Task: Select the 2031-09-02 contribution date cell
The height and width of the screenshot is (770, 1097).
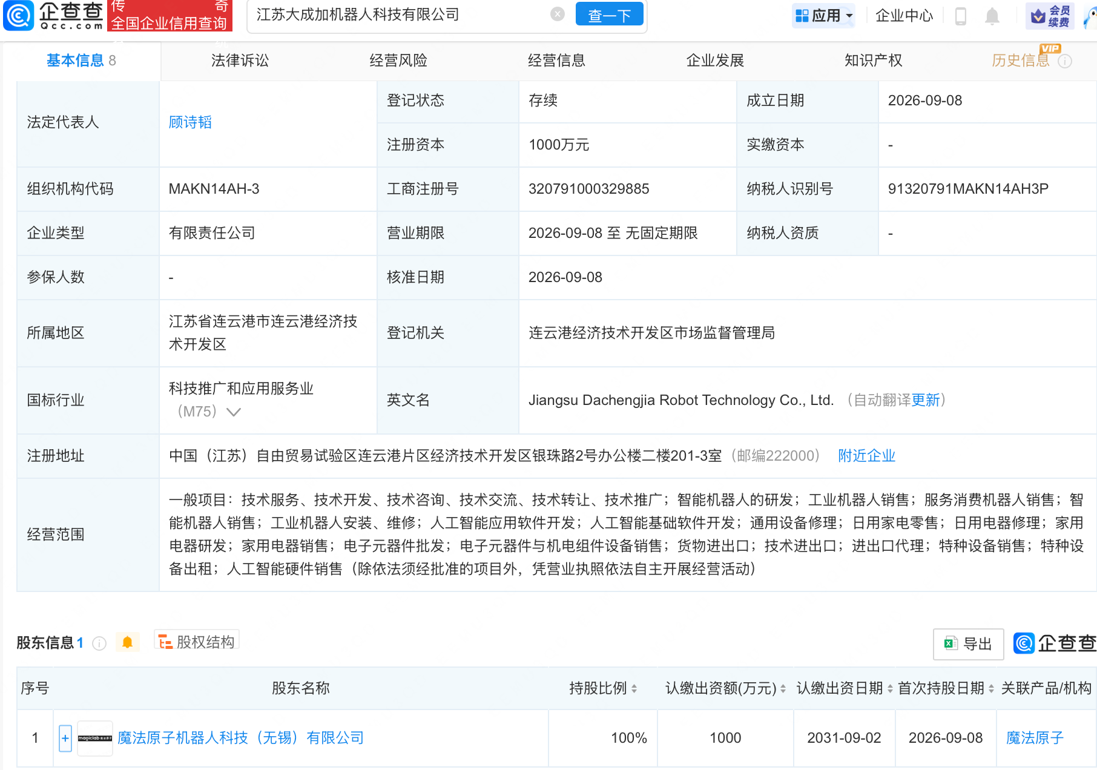Action: coord(844,738)
